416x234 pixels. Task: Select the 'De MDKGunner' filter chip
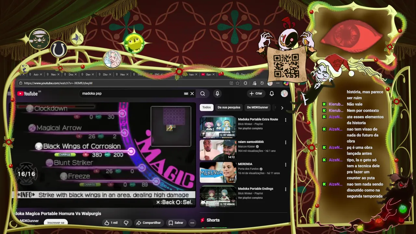(x=257, y=107)
